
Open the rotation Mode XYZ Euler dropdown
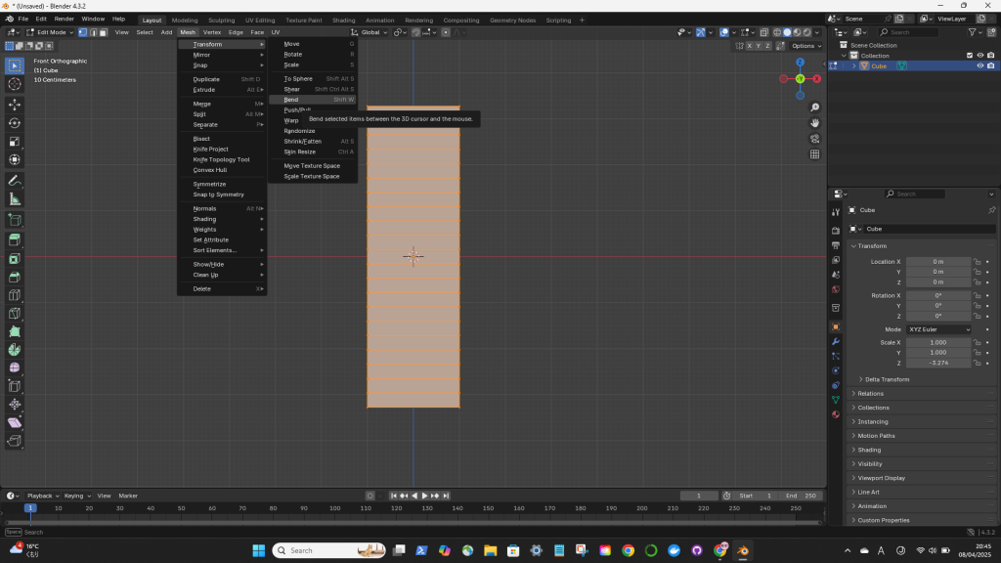(x=939, y=329)
